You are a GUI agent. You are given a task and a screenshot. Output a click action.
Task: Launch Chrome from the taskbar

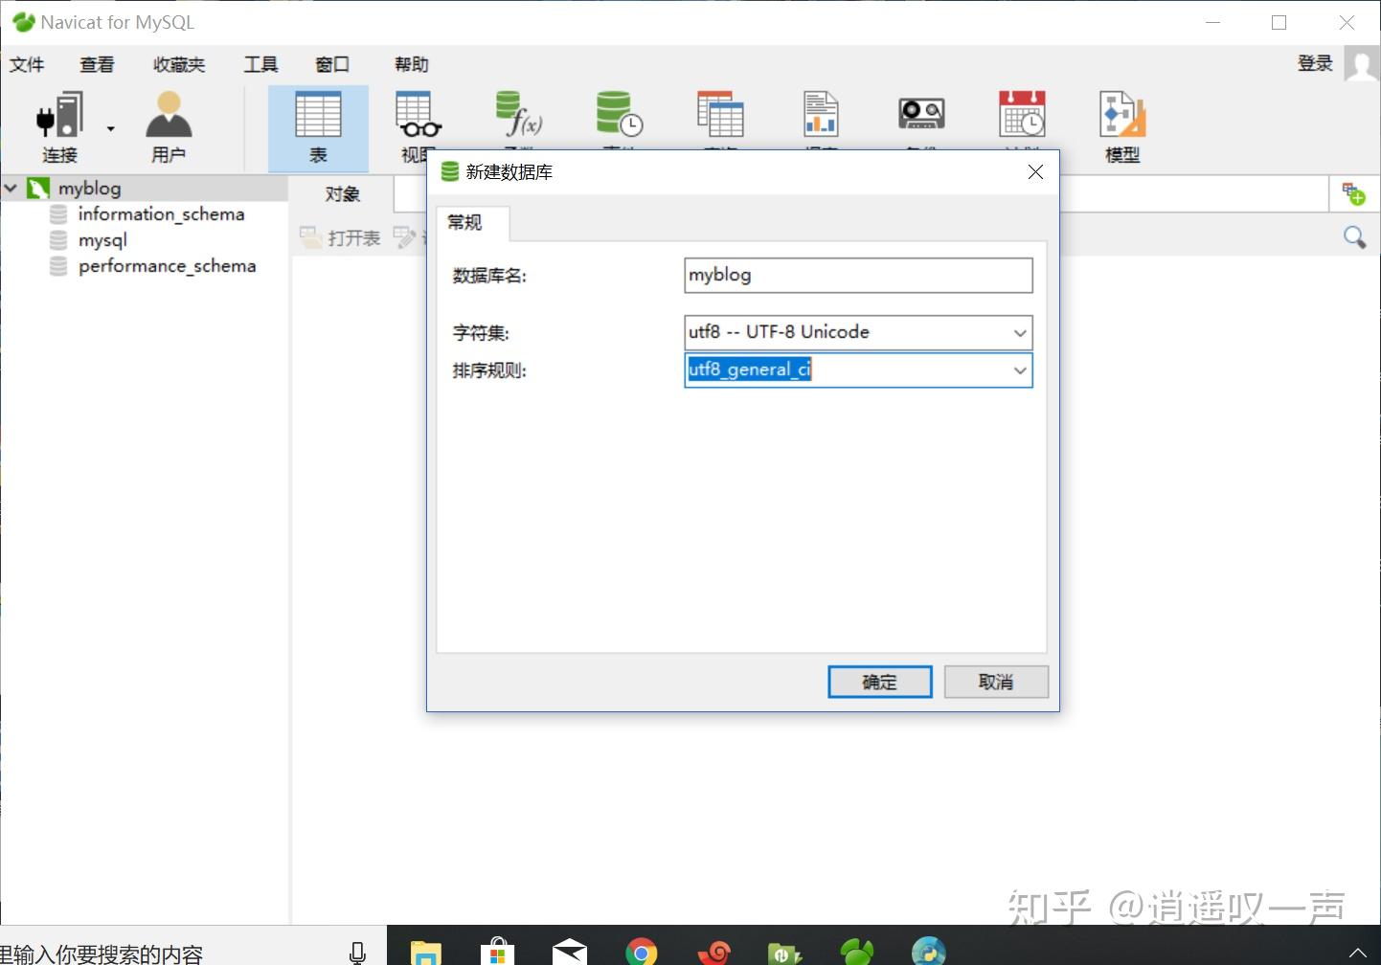(641, 951)
